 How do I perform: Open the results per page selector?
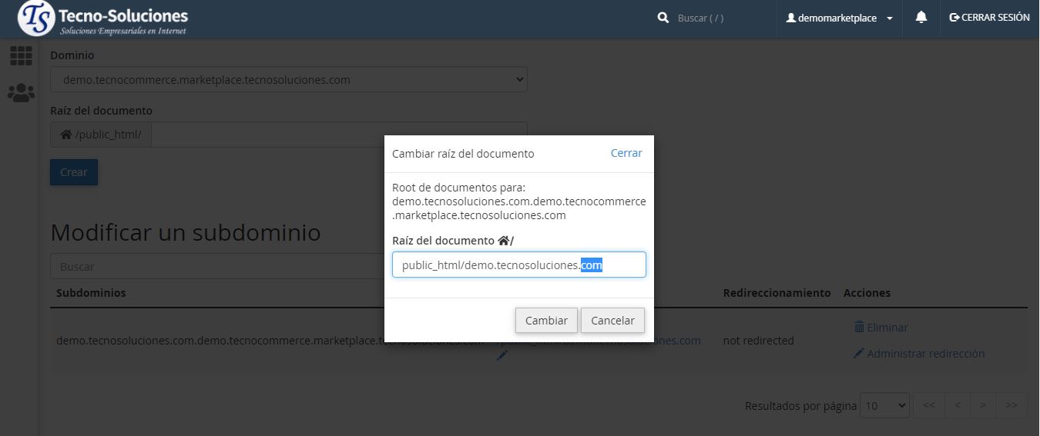tap(884, 405)
